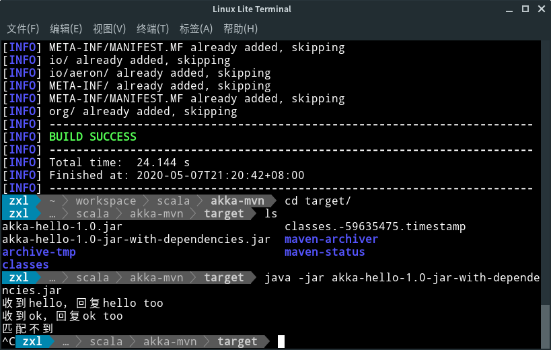
Task: Click classes.-59635475.timestamp file name
Action: (375, 227)
